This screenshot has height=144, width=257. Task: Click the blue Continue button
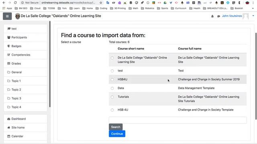[117, 134]
